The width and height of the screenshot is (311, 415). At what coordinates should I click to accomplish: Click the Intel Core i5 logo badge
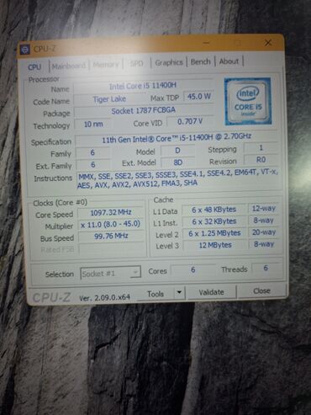click(248, 102)
